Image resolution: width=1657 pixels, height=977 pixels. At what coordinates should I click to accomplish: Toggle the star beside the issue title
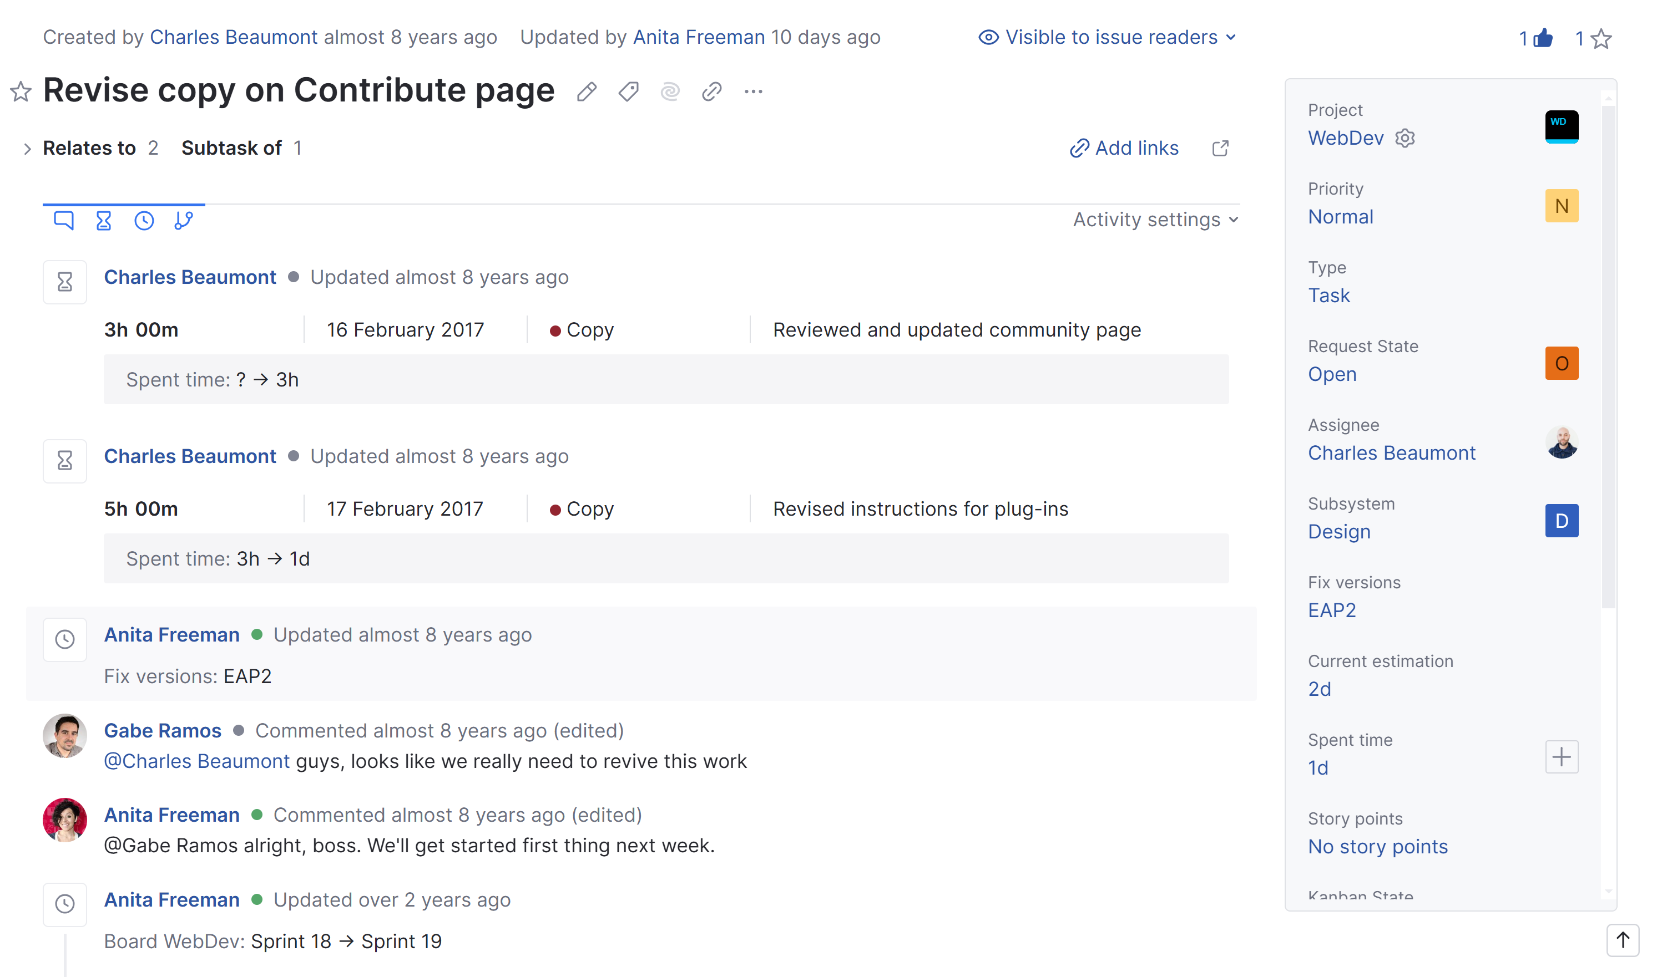21,91
